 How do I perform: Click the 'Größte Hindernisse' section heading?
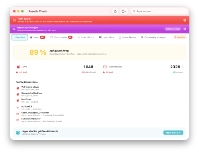[27, 82]
